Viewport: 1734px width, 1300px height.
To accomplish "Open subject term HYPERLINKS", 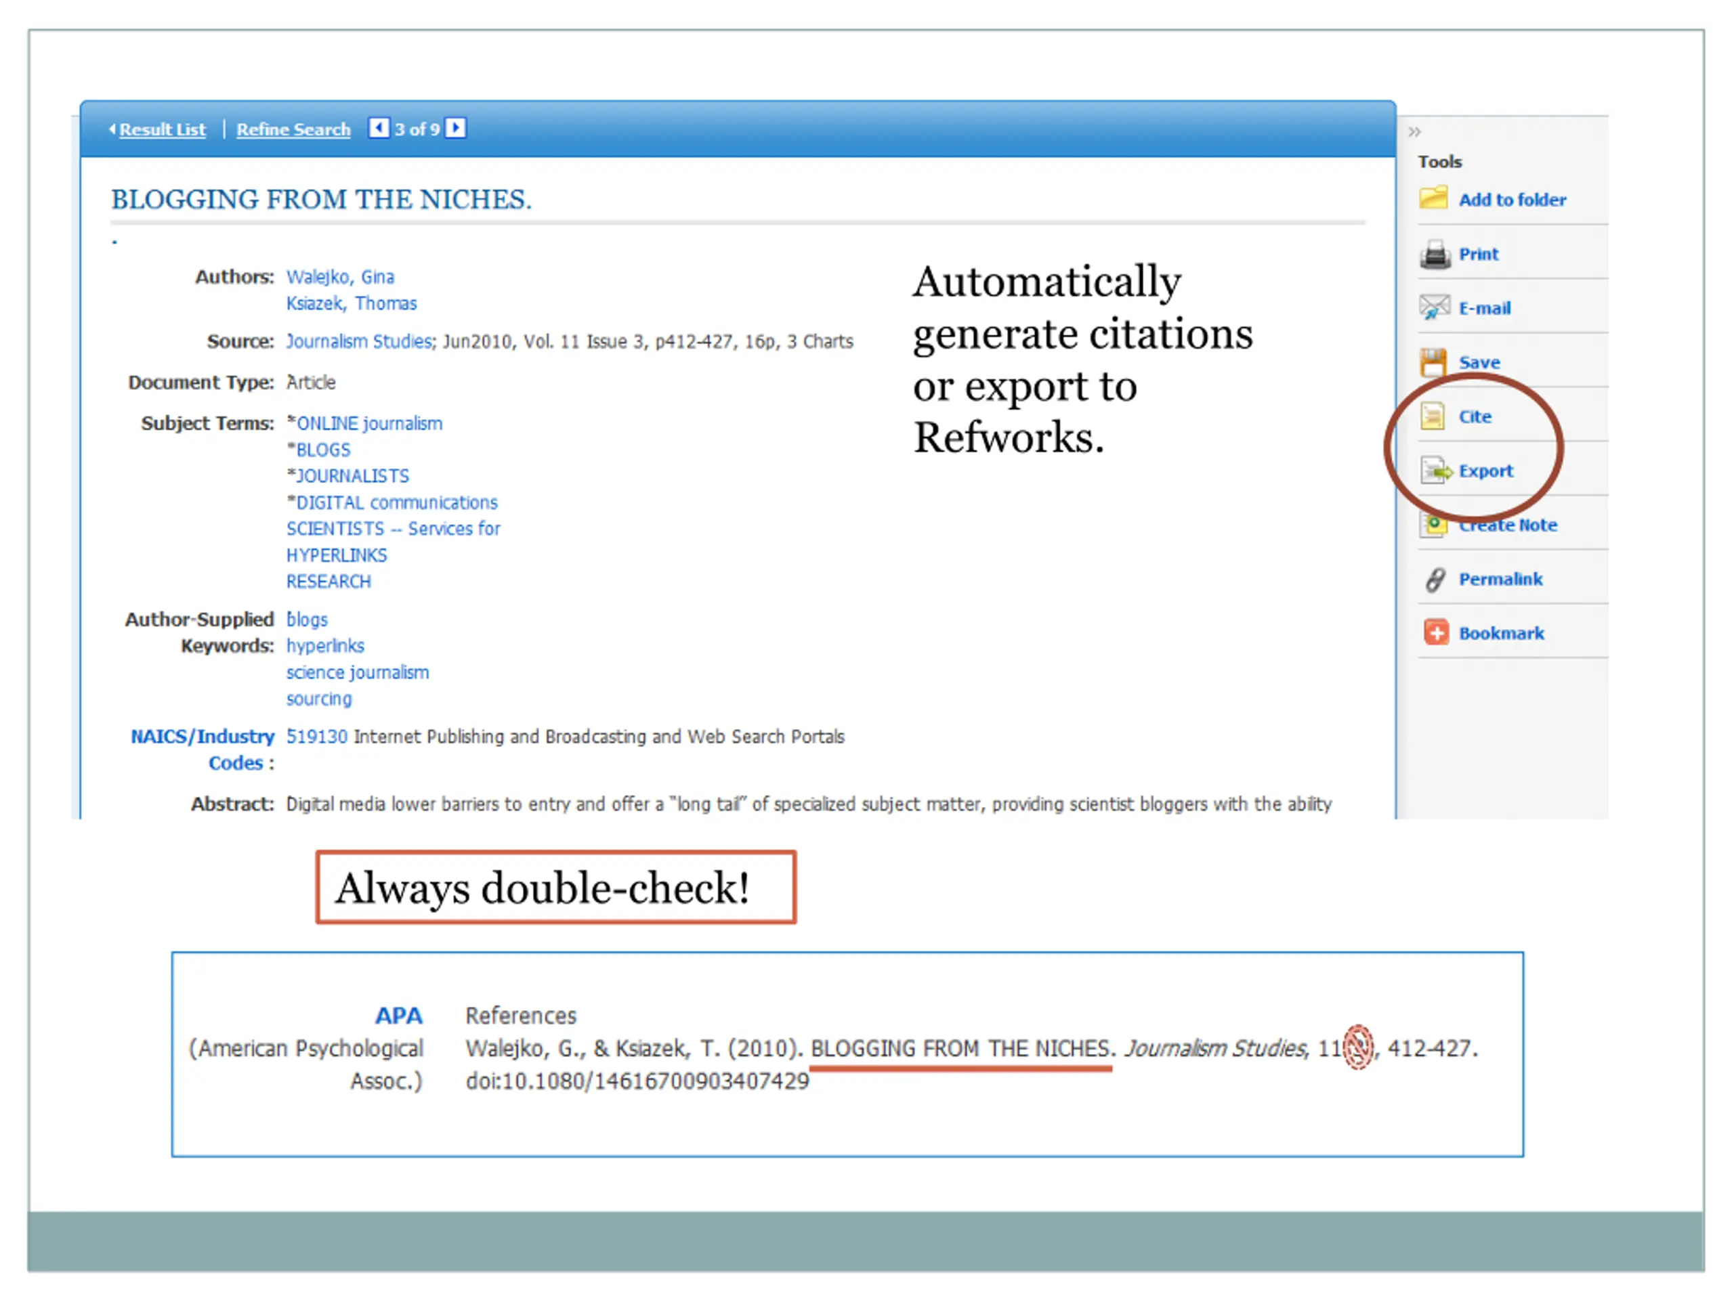I will pos(336,556).
